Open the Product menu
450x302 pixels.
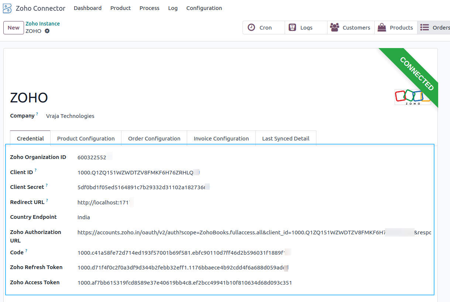(x=121, y=8)
